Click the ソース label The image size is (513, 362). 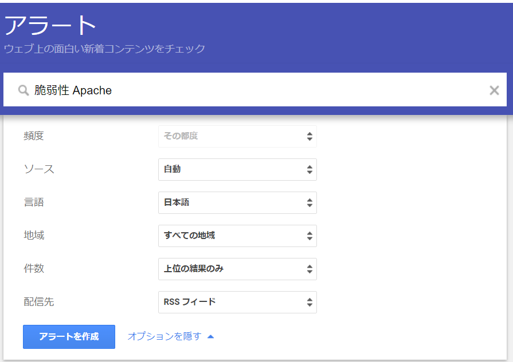pos(39,169)
